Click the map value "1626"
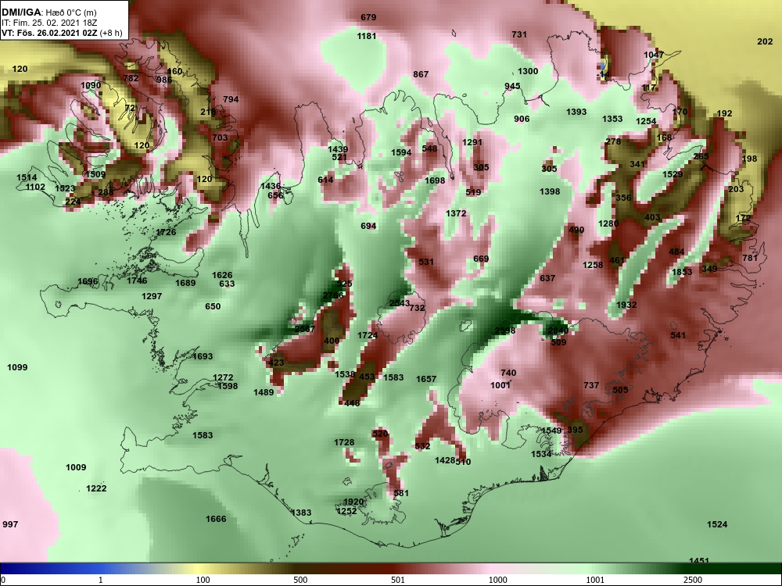The image size is (782, 586). click(x=222, y=275)
